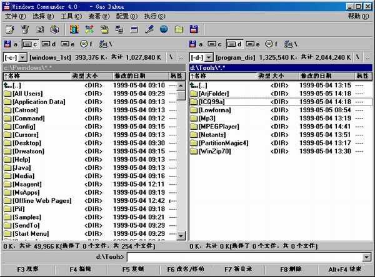
Task: Click the blue globe toolbar icon
Action: click(x=164, y=29)
